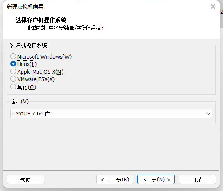Click the 新建虚拟机向导 title bar text

tap(25, 7)
